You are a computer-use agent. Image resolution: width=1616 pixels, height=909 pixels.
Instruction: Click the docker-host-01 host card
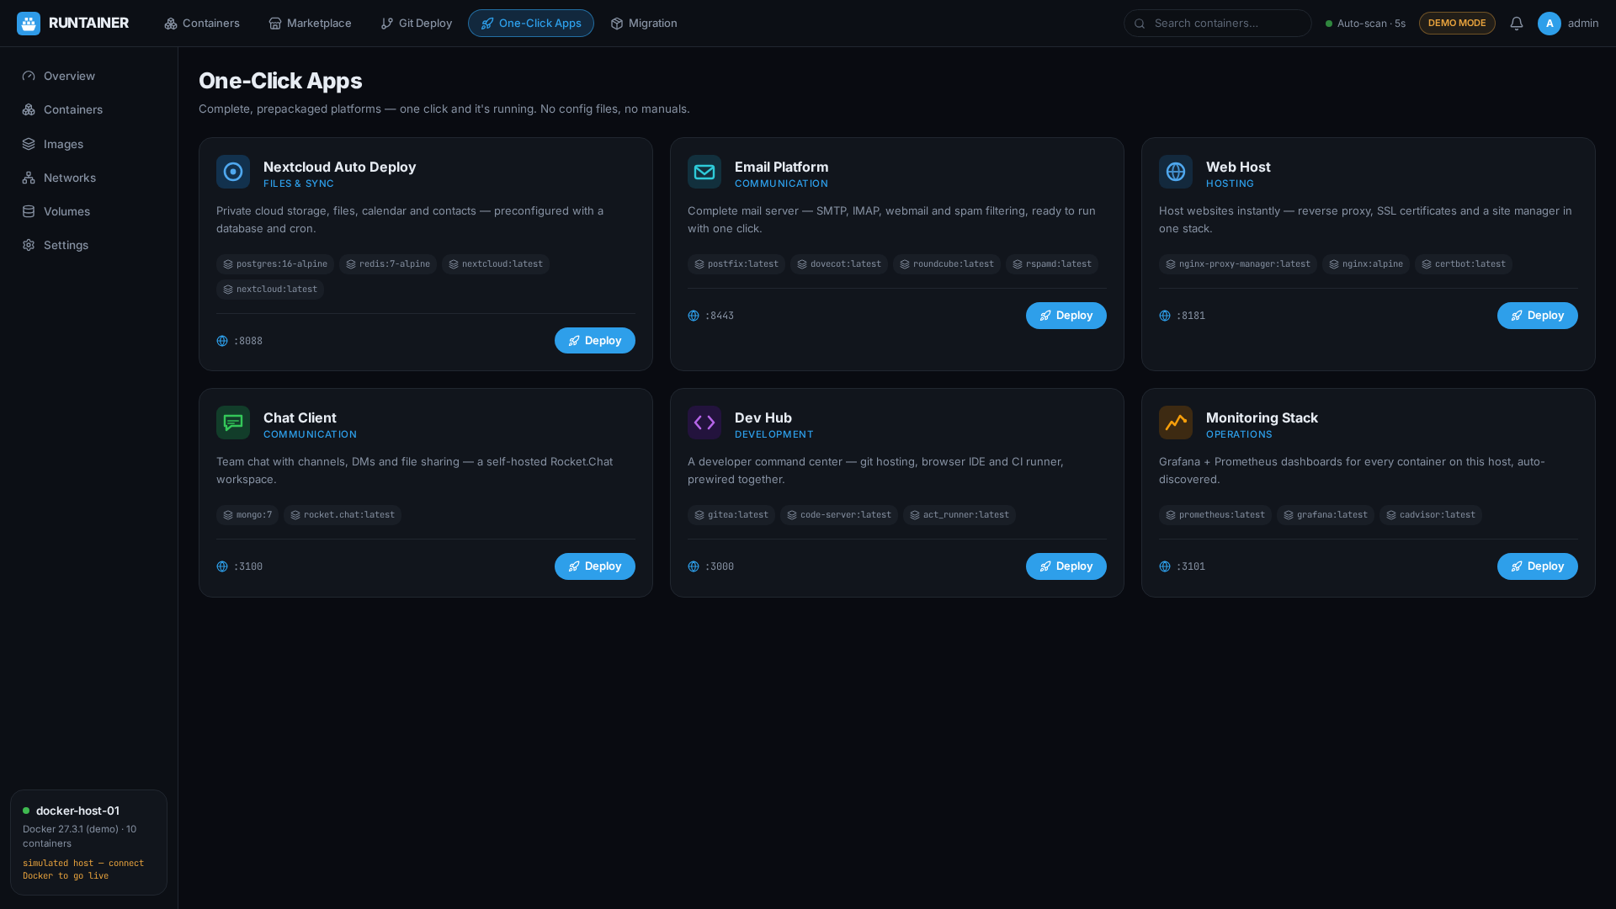[88, 843]
